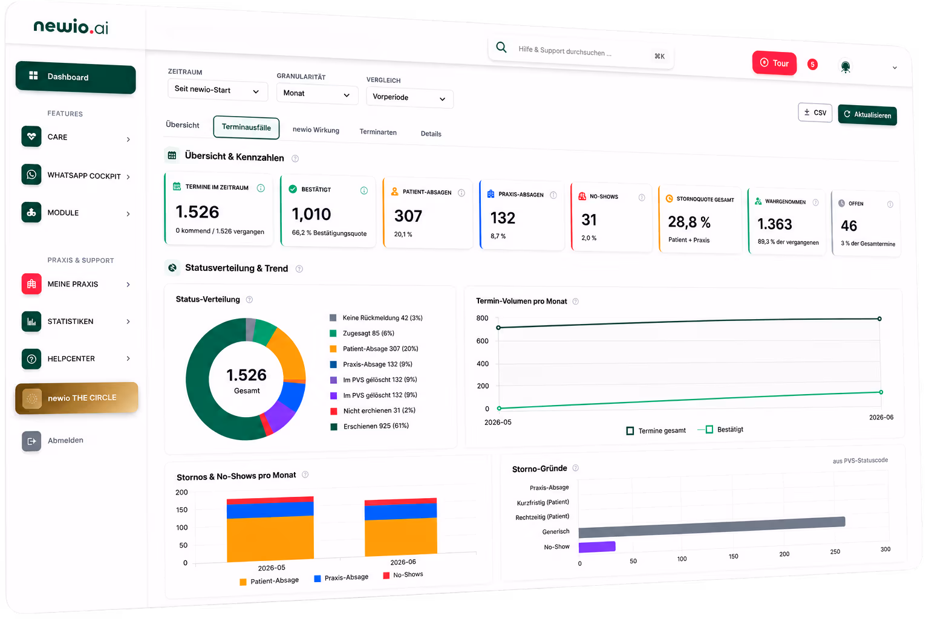This screenshot has height=619, width=929.
Task: Focus the Hilfe & Support search field
Action: (581, 53)
